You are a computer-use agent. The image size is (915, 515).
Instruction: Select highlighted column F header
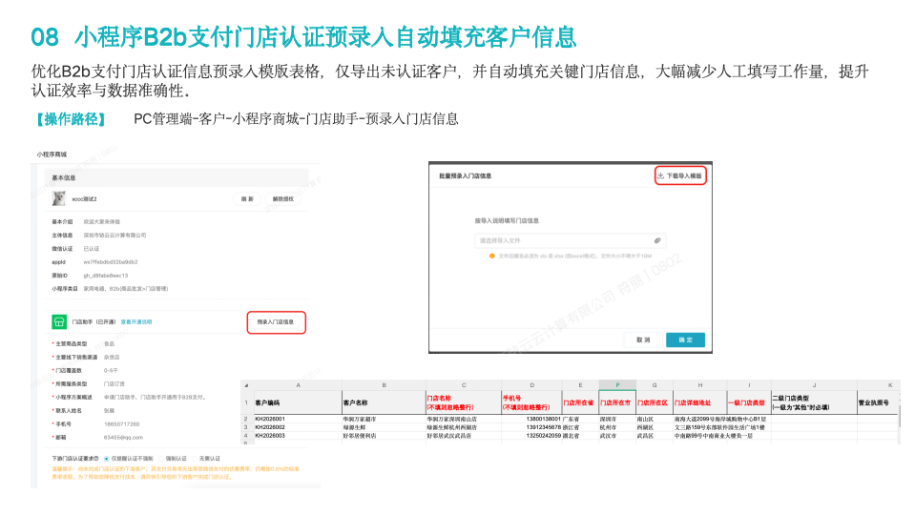point(617,385)
